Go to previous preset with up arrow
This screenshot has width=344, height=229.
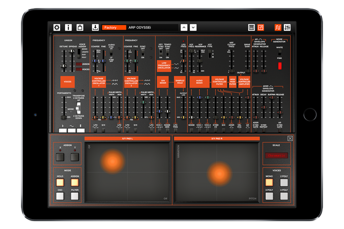click(184, 28)
